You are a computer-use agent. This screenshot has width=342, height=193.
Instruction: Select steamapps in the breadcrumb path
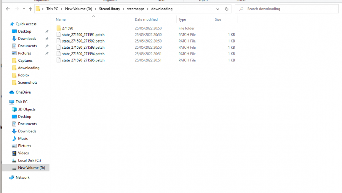[136, 9]
